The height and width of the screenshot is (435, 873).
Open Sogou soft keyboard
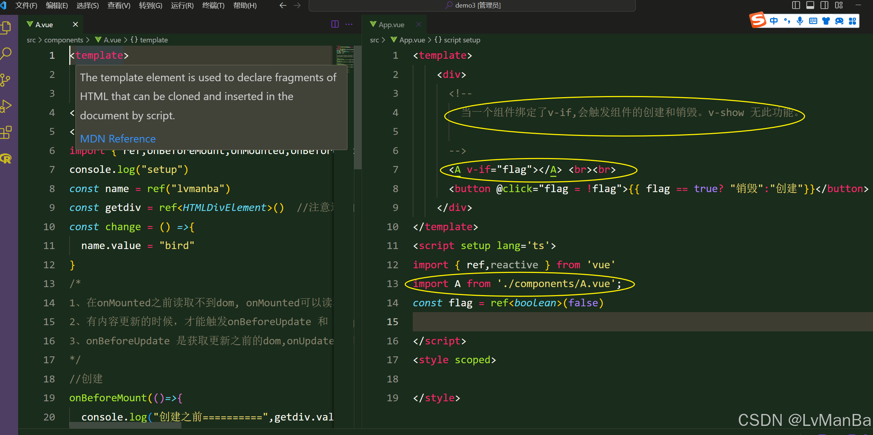[813, 21]
